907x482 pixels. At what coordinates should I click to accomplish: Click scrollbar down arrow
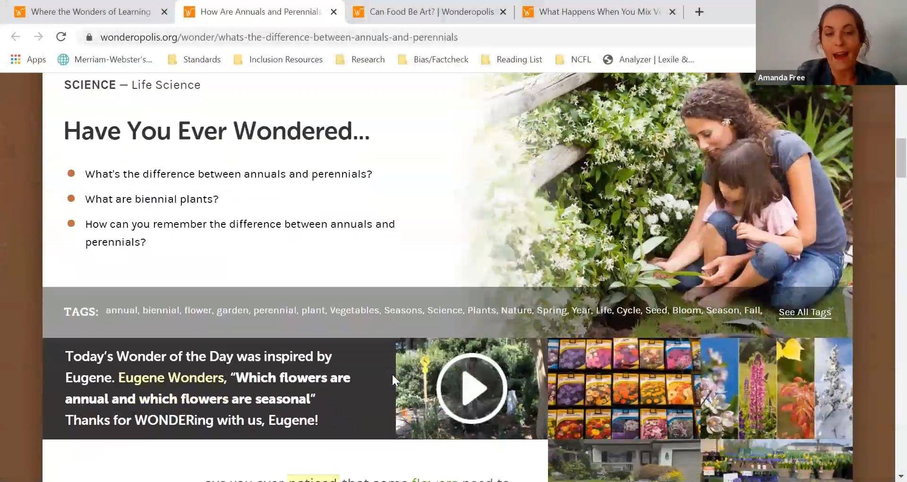(x=901, y=476)
